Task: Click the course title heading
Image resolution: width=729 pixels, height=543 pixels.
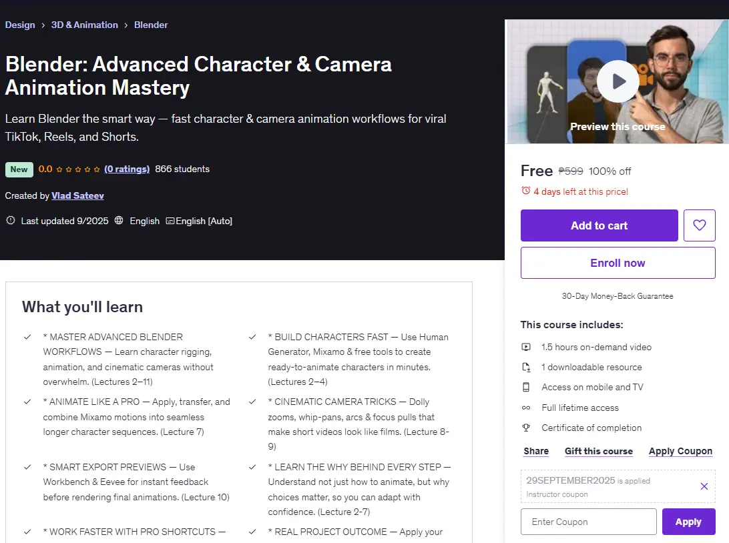Action: (x=198, y=76)
